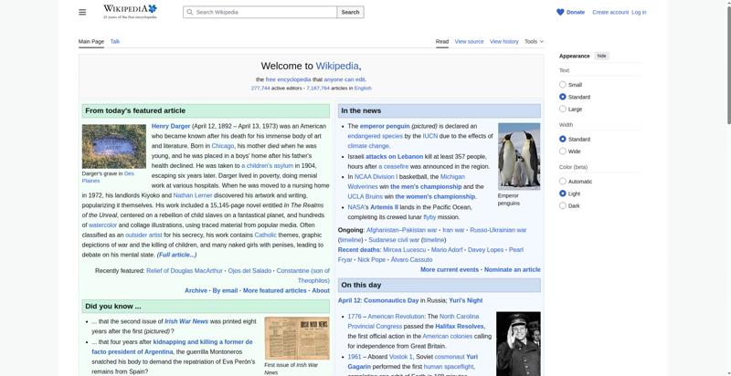
Task: Click the Donate heart icon
Action: (x=560, y=12)
